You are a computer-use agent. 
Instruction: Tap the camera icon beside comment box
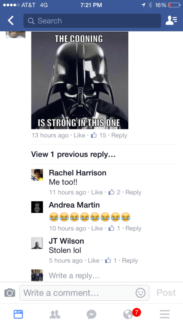click(x=10, y=293)
